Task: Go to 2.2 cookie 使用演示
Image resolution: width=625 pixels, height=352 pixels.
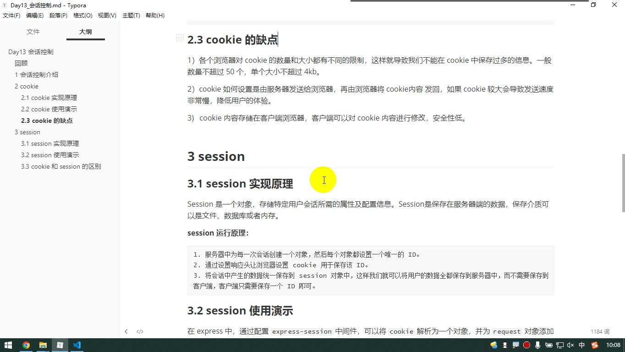Action: (49, 109)
